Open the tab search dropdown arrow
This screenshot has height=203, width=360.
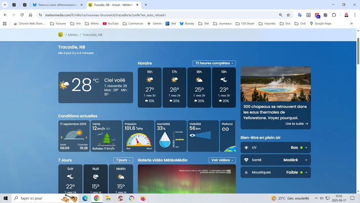point(5,5)
